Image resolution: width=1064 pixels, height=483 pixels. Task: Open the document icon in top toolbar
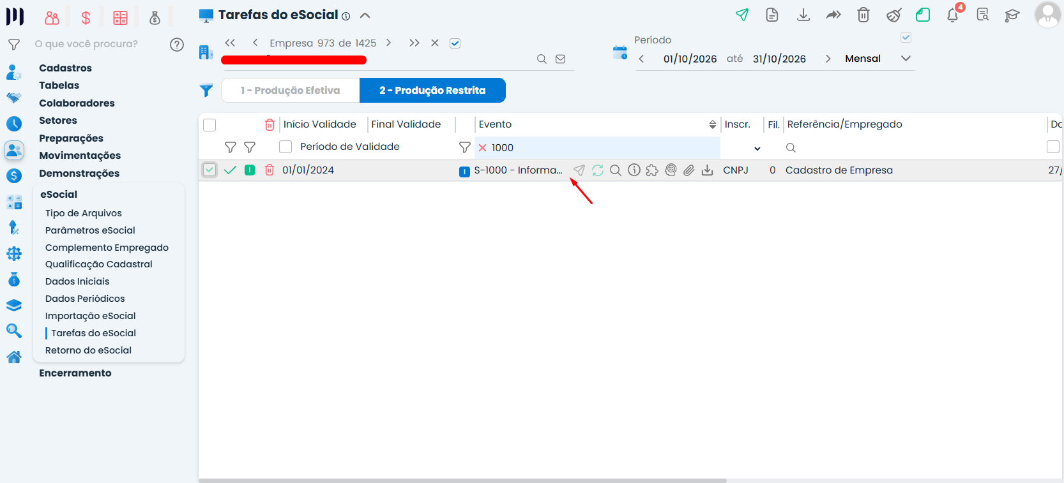pyautogui.click(x=772, y=15)
